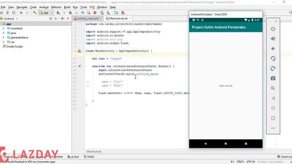The image size is (292, 164).
Task: Tap Android navigation bar recents button
Action: [x=246, y=143]
